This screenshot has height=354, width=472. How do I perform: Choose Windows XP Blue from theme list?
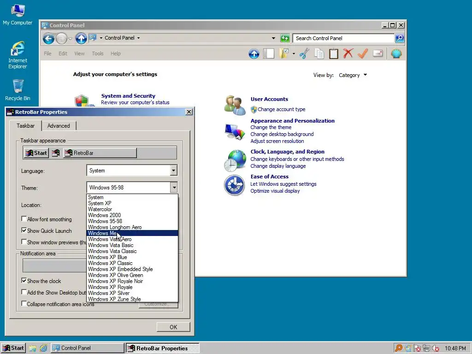click(x=132, y=257)
